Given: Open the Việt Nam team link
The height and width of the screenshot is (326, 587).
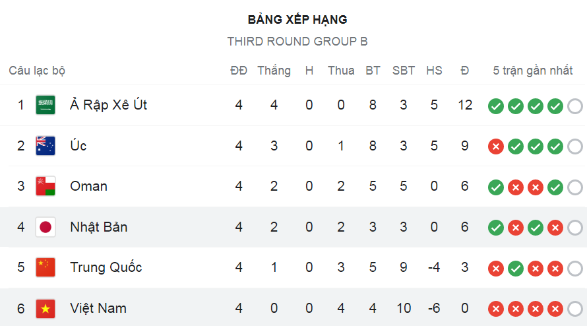Looking at the screenshot, I should [98, 308].
